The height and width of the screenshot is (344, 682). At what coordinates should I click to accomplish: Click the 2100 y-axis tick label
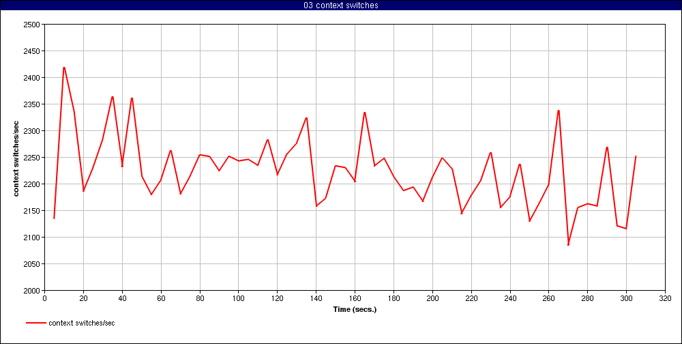click(x=33, y=237)
